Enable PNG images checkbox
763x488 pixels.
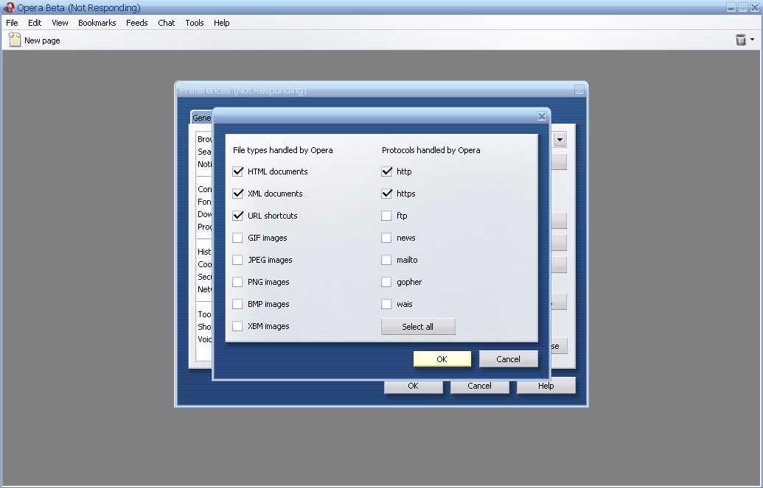[x=237, y=282]
